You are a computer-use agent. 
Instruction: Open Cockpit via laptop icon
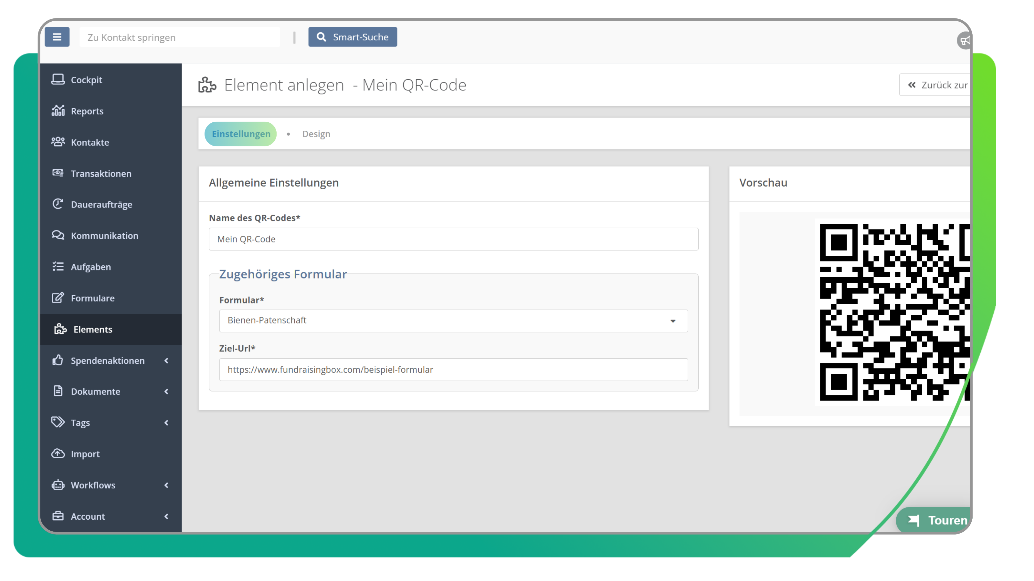tap(58, 79)
